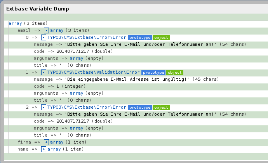This screenshot has width=268, height=163.
Task: Click the prototype badge on item 1
Action: point(153,73)
